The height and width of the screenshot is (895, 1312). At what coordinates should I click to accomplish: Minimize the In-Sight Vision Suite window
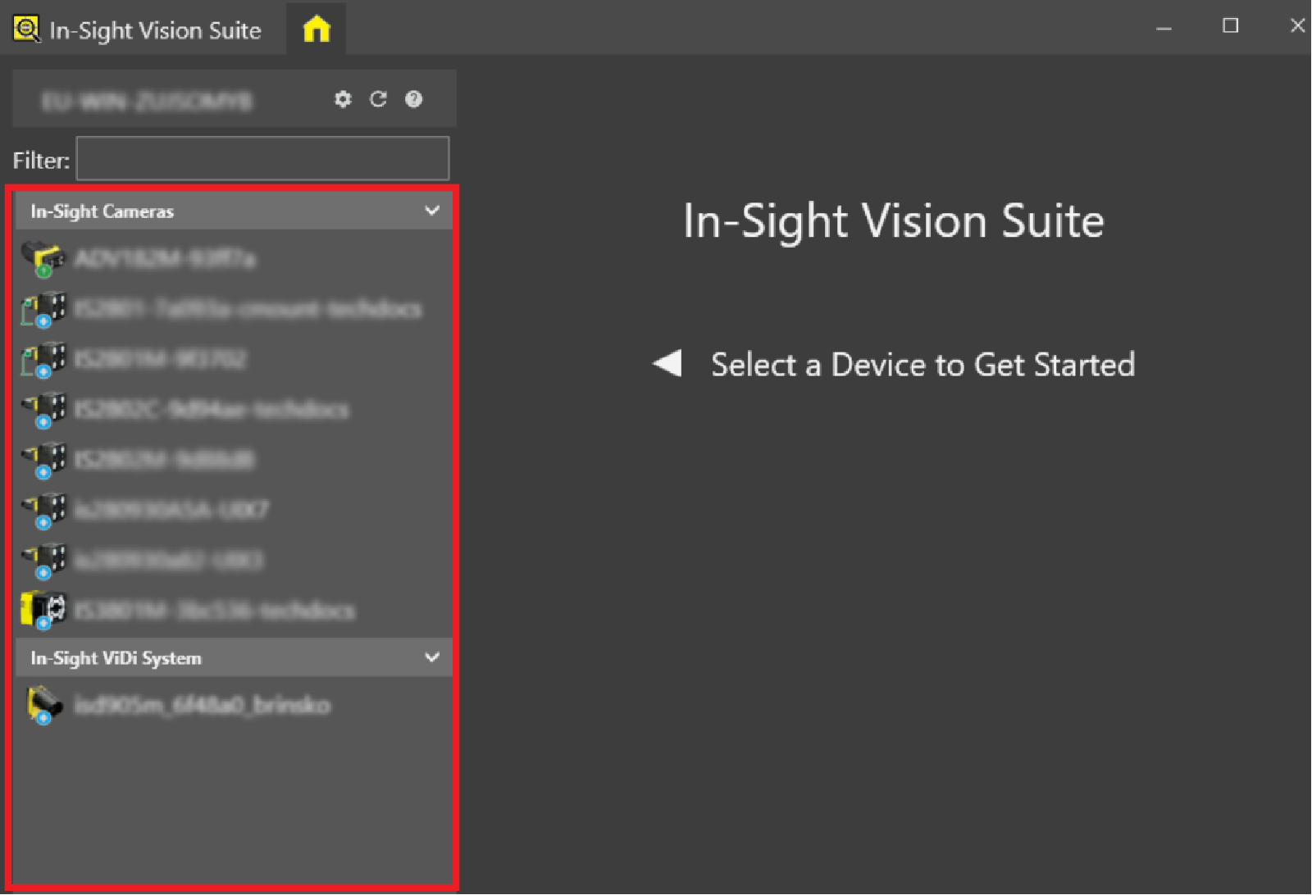[1164, 26]
